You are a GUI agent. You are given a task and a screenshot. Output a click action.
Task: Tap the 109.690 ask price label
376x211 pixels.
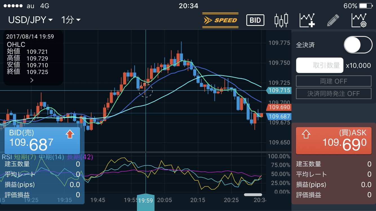pyautogui.click(x=278, y=107)
